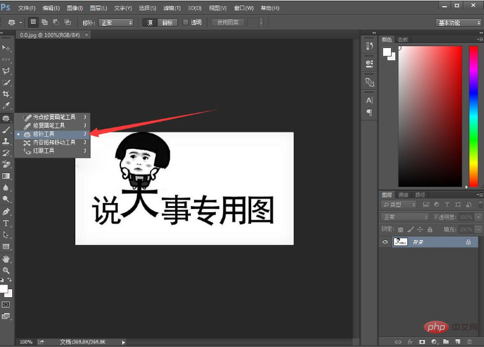
Task: Choose 修复画笔工具 from the flyout
Action: 52,126
